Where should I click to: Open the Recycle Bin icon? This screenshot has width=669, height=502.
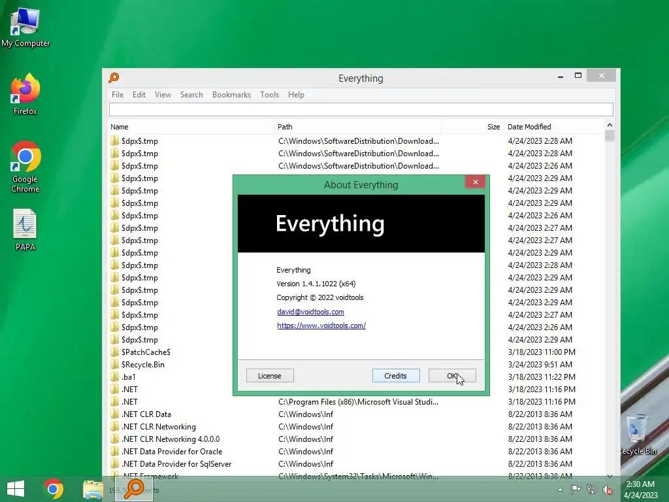click(x=638, y=434)
